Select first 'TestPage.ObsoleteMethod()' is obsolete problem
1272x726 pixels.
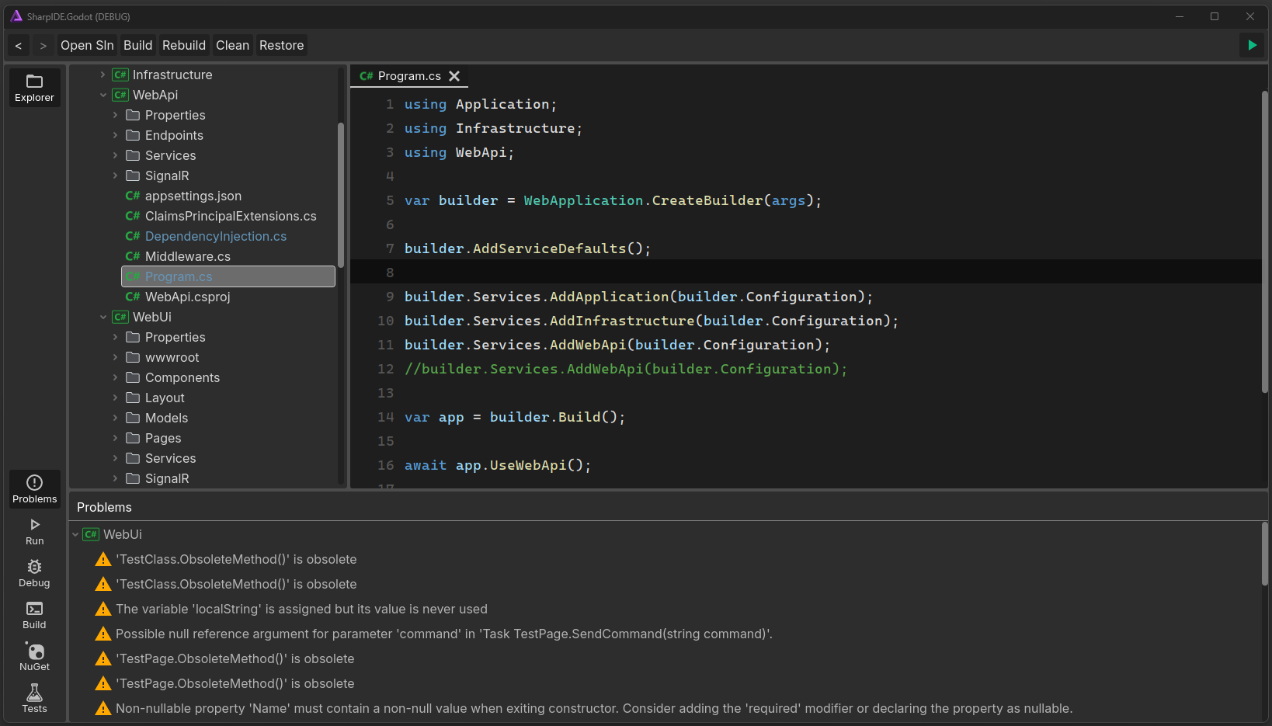tap(235, 658)
